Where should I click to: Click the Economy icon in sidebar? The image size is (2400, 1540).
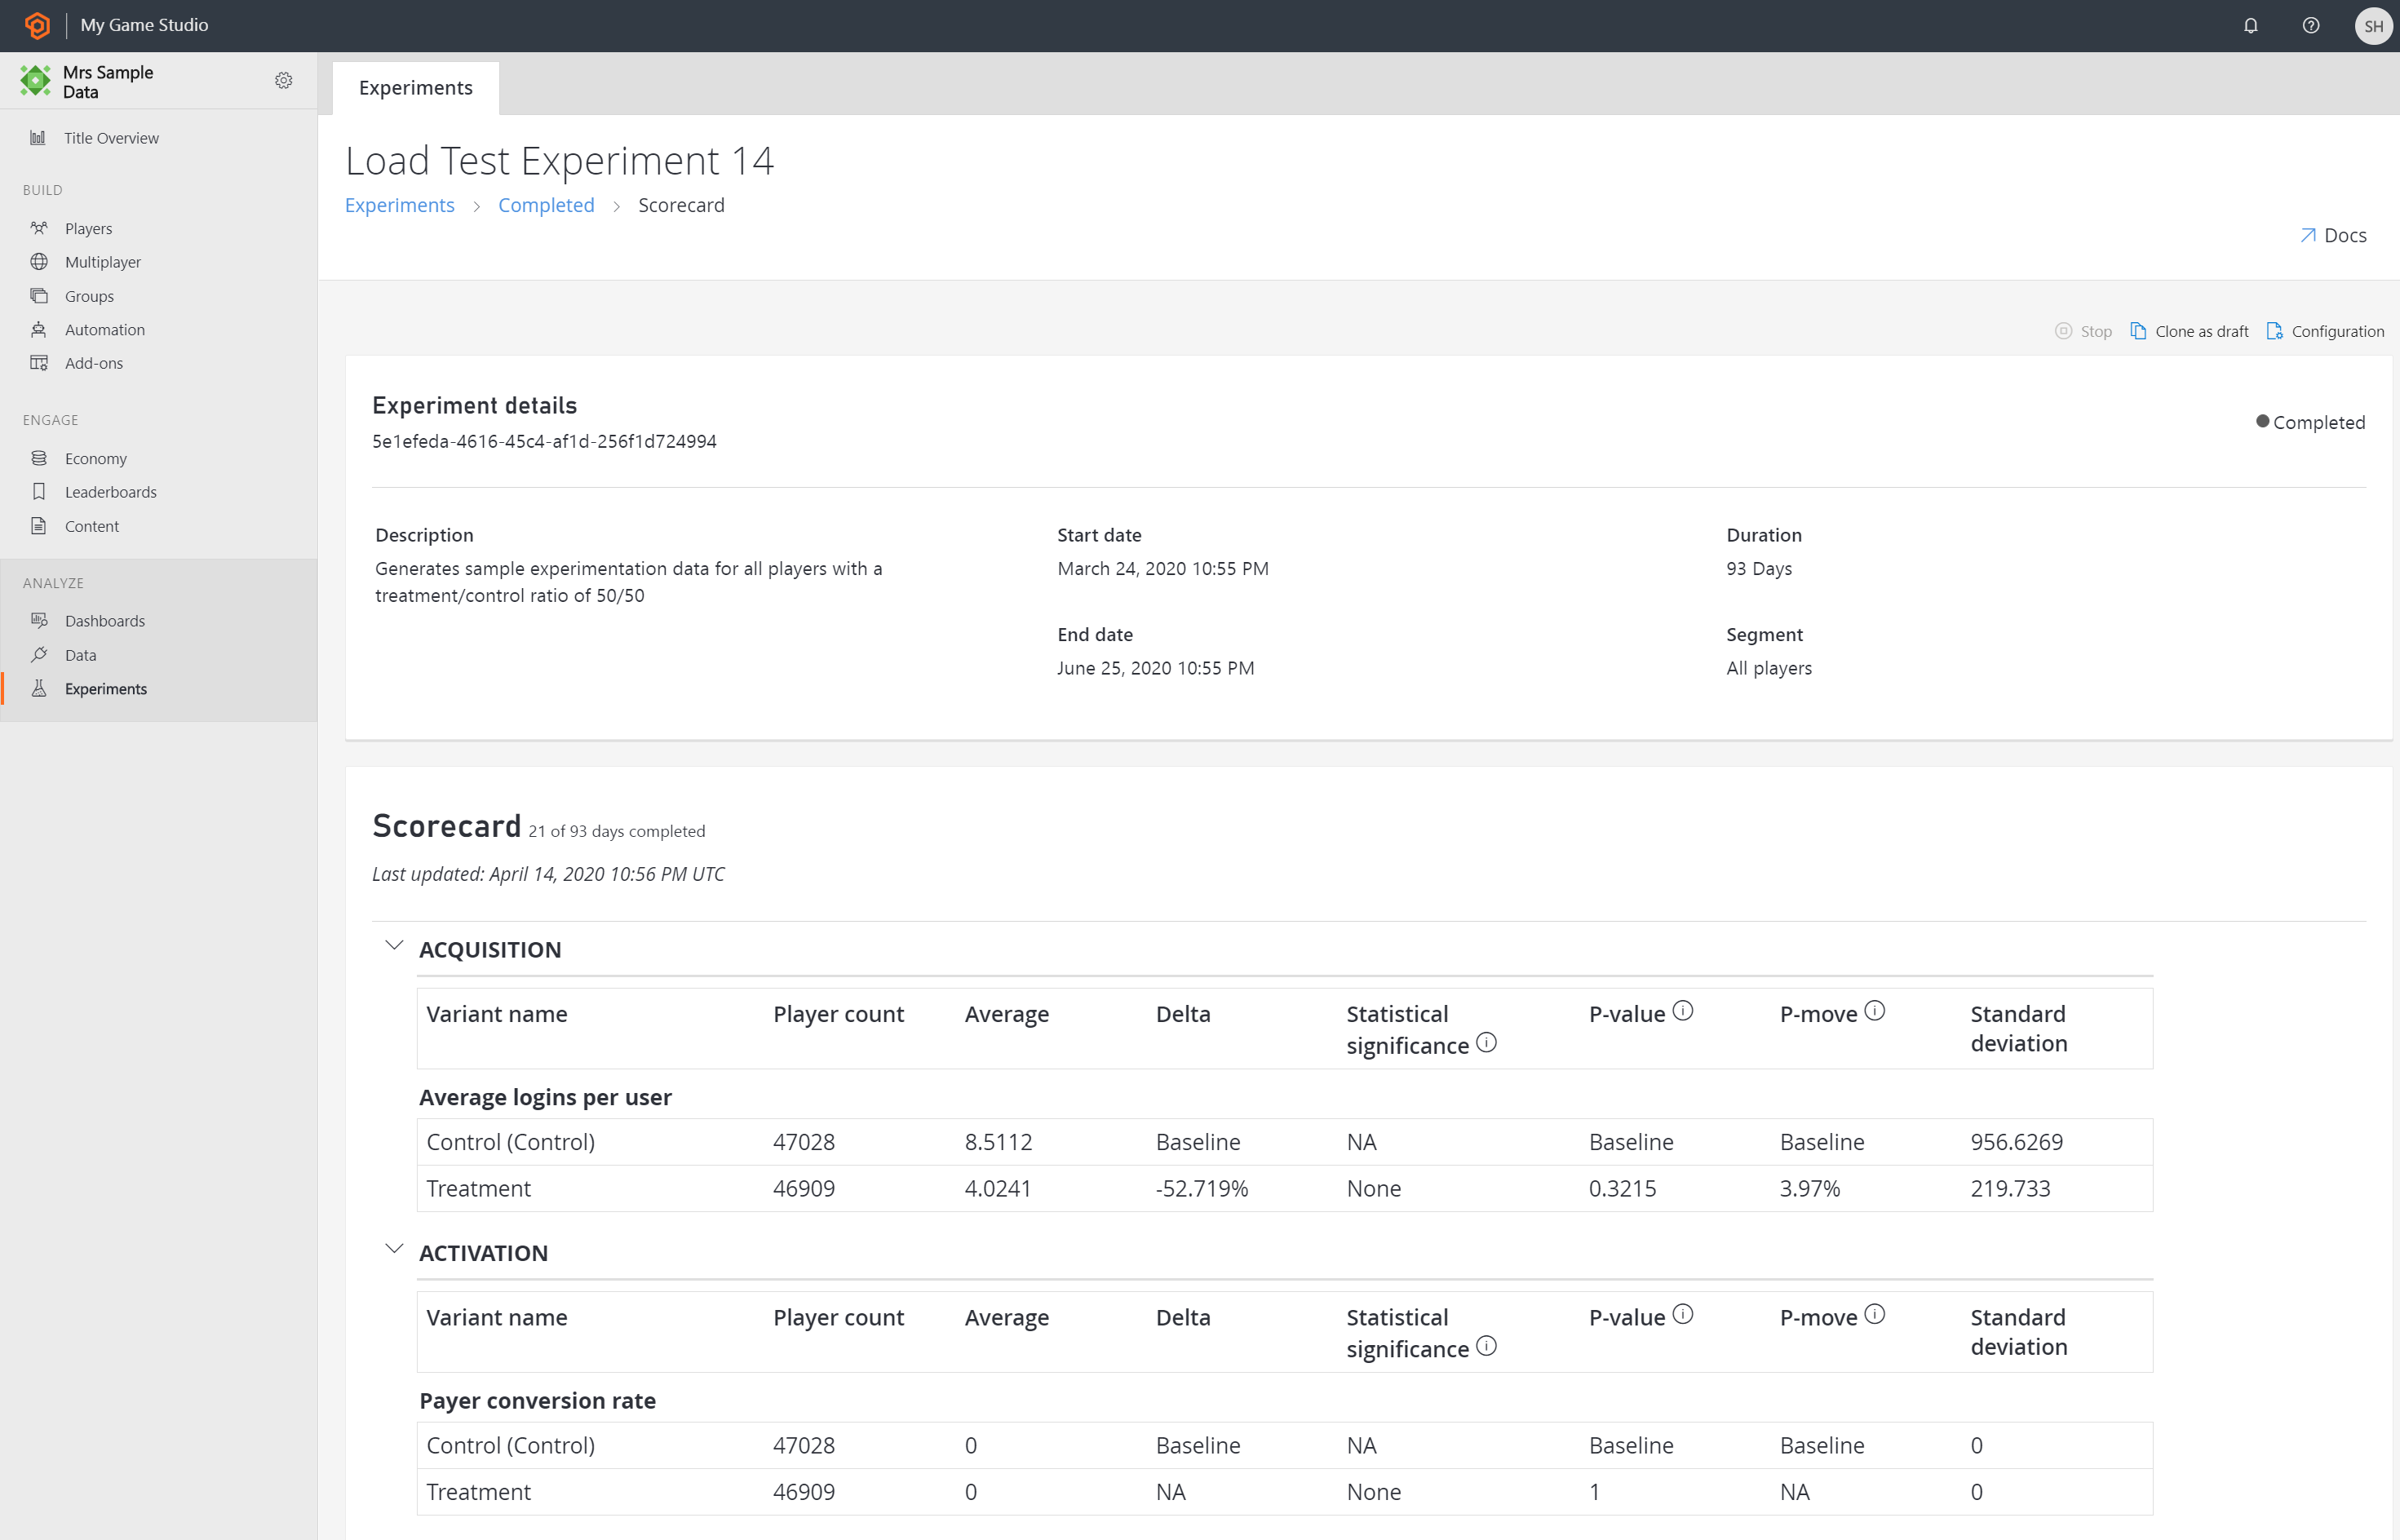(x=38, y=457)
